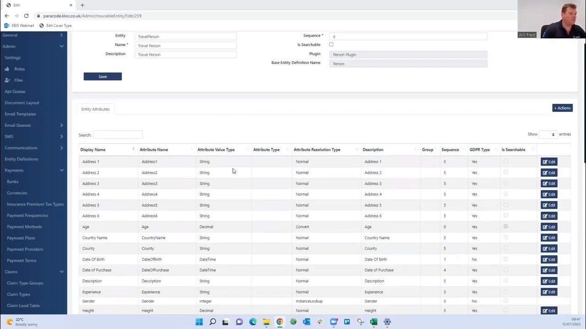The width and height of the screenshot is (586, 329).
Task: Open Slack from the taskbar
Action: (320, 322)
